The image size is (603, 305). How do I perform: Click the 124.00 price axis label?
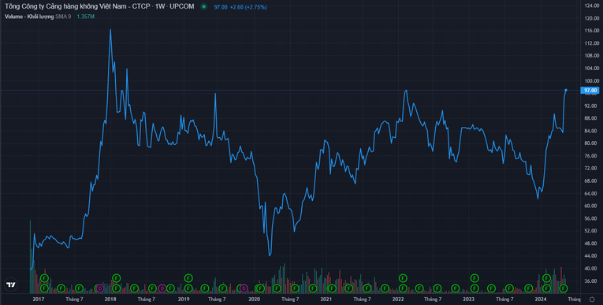coord(591,6)
